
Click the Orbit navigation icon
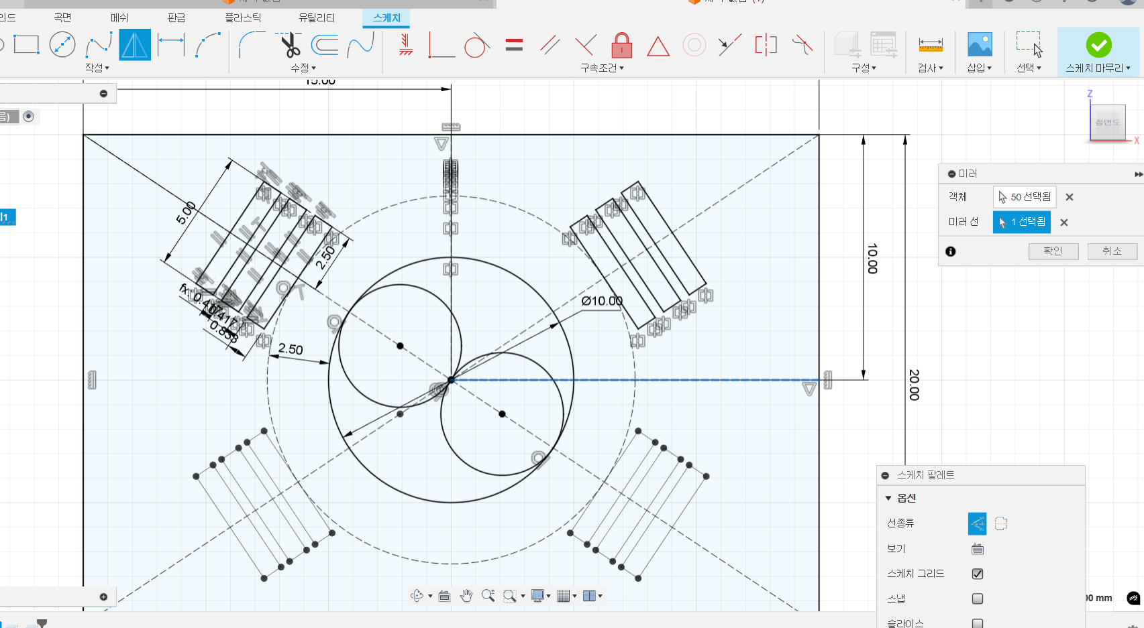pos(417,596)
